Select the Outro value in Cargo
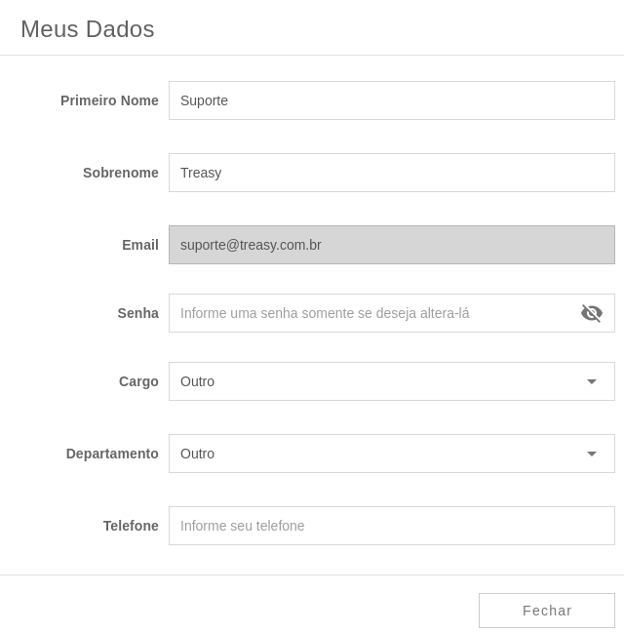Image resolution: width=624 pixels, height=633 pixels. [197, 381]
